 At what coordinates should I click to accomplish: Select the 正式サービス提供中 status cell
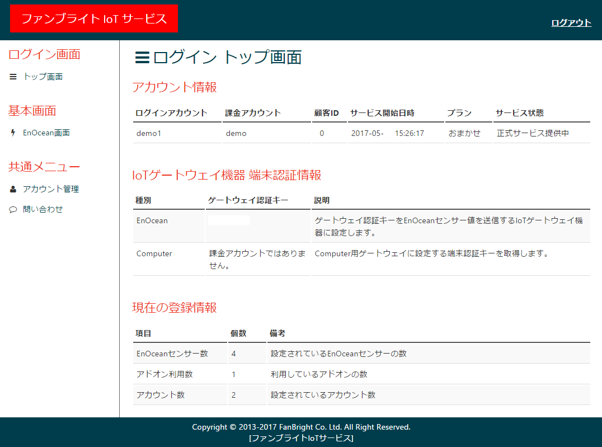coord(533,133)
